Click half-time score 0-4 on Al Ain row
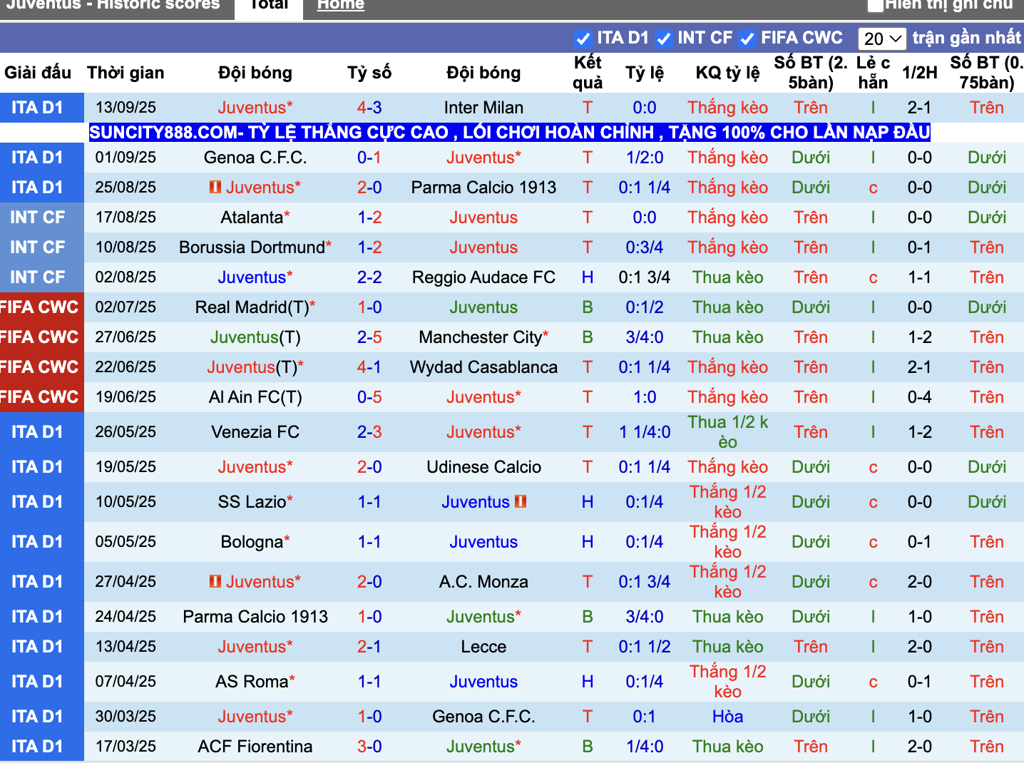 coord(920,397)
